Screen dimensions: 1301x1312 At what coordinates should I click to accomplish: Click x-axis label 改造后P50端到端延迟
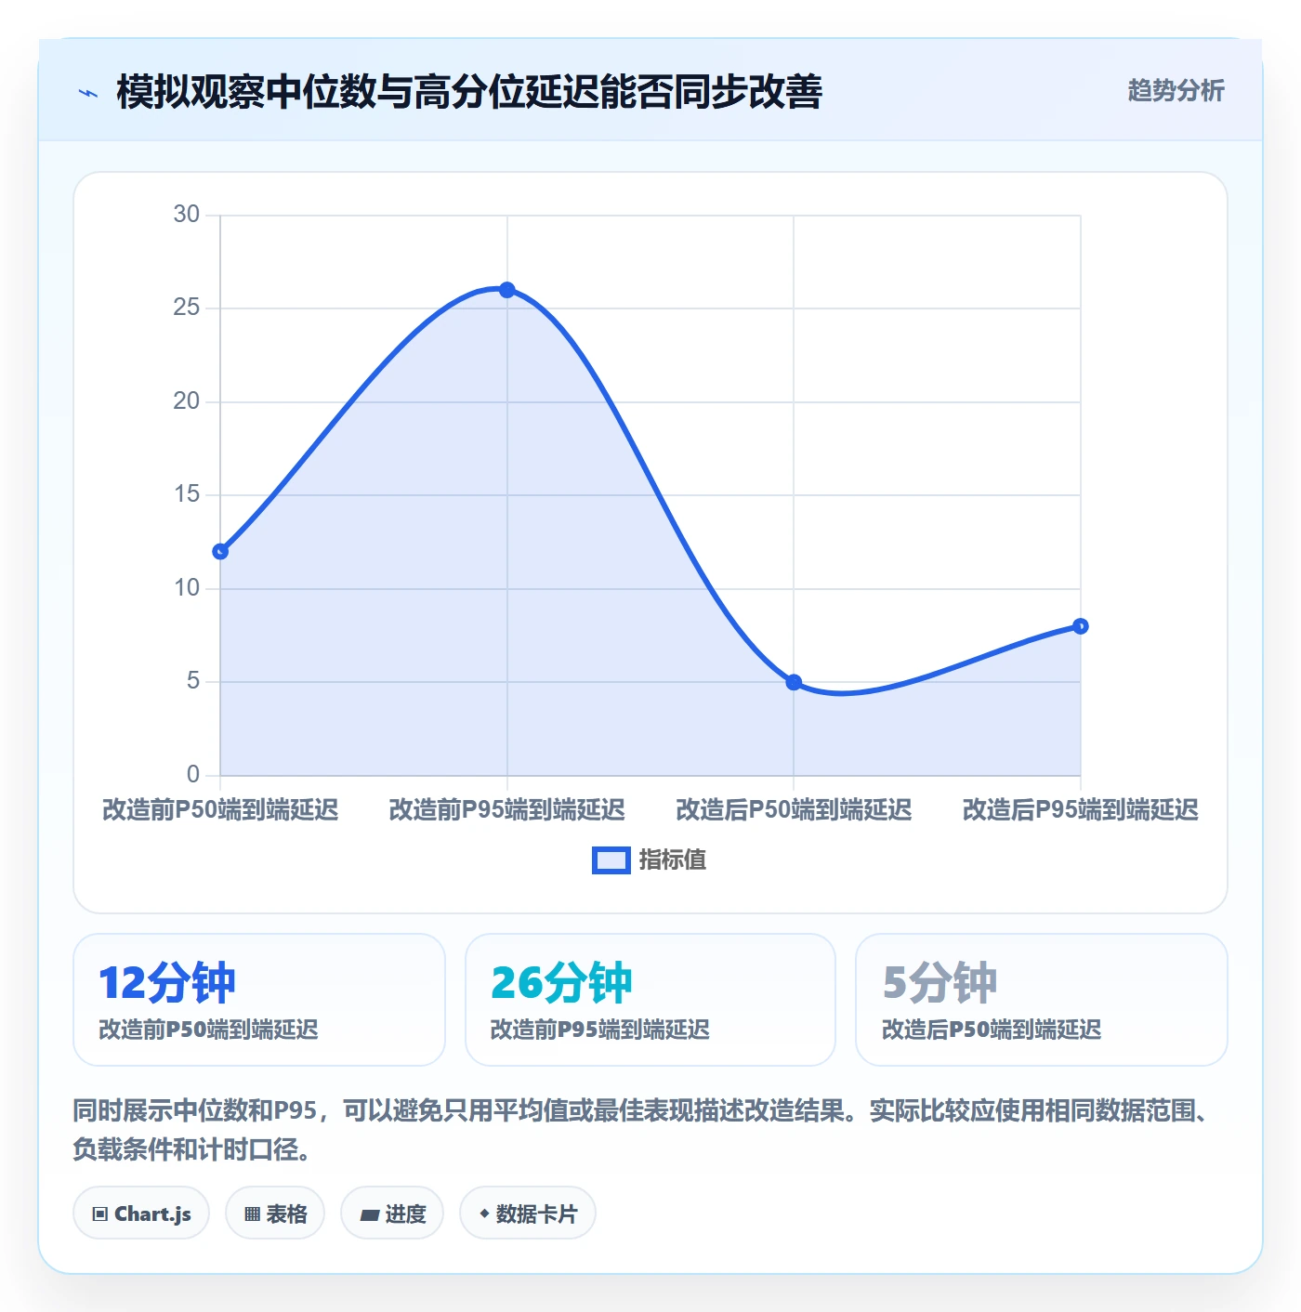click(794, 810)
